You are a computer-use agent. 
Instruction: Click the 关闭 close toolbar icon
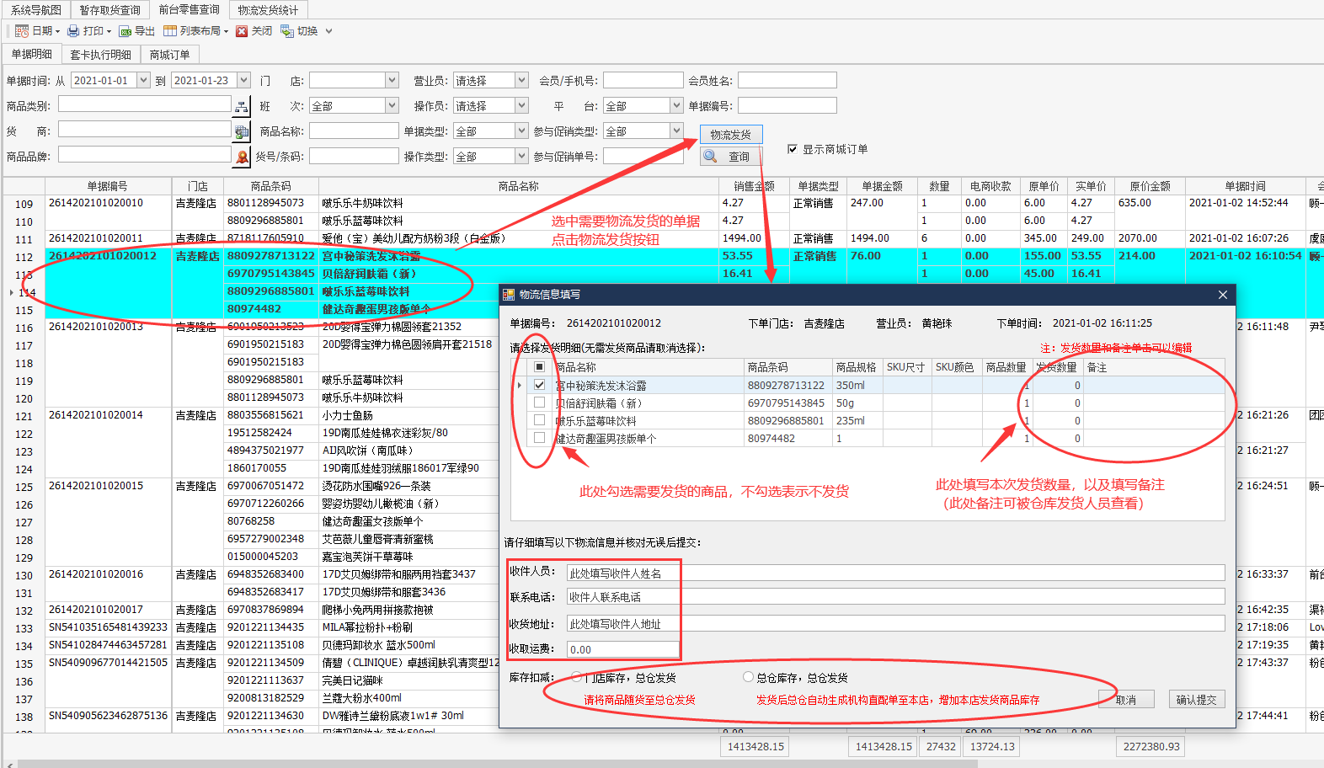point(242,31)
